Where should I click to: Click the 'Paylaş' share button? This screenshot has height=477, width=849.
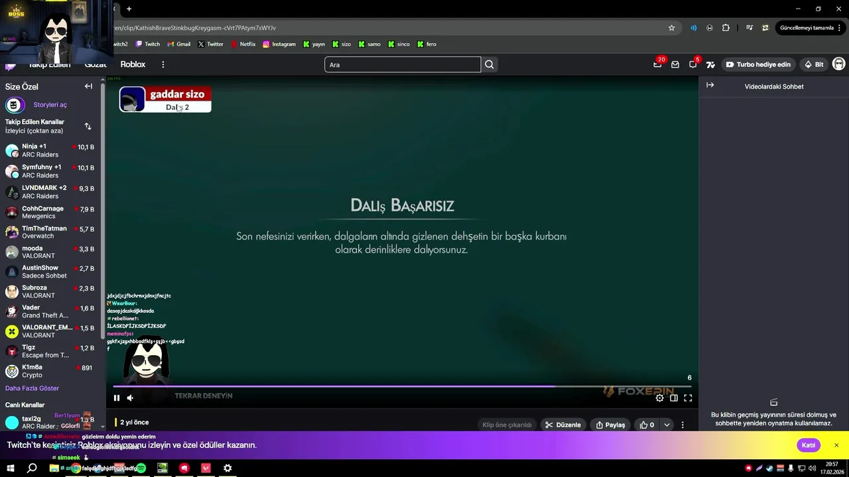[610, 425]
